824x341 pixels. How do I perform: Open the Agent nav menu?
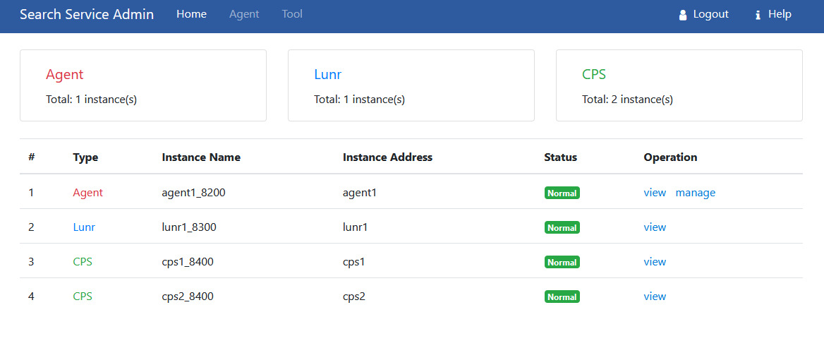pos(244,14)
